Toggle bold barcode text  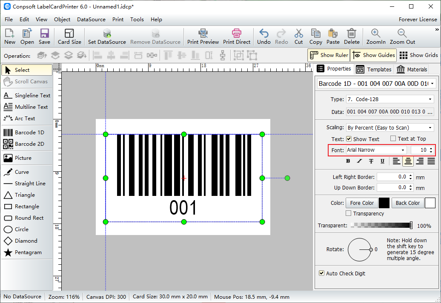click(348, 161)
